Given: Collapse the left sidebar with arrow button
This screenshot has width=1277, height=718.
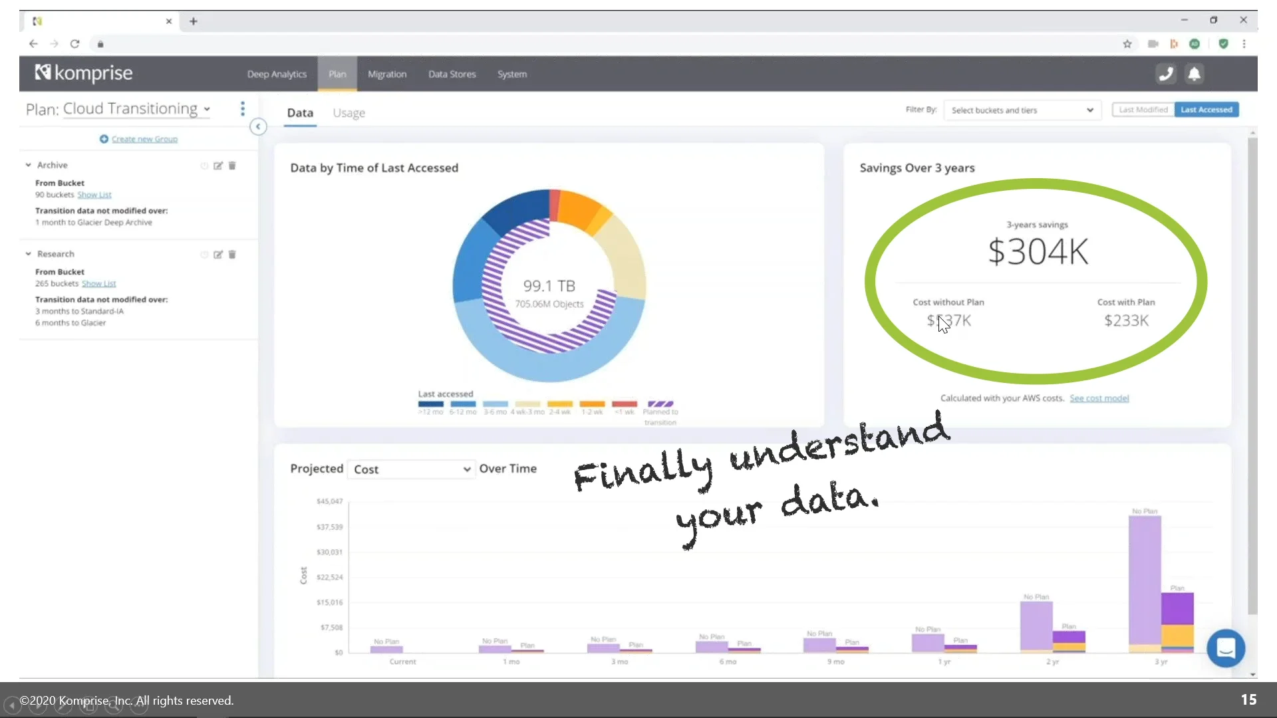Looking at the screenshot, I should [258, 126].
